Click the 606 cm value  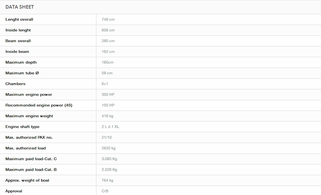108,30
